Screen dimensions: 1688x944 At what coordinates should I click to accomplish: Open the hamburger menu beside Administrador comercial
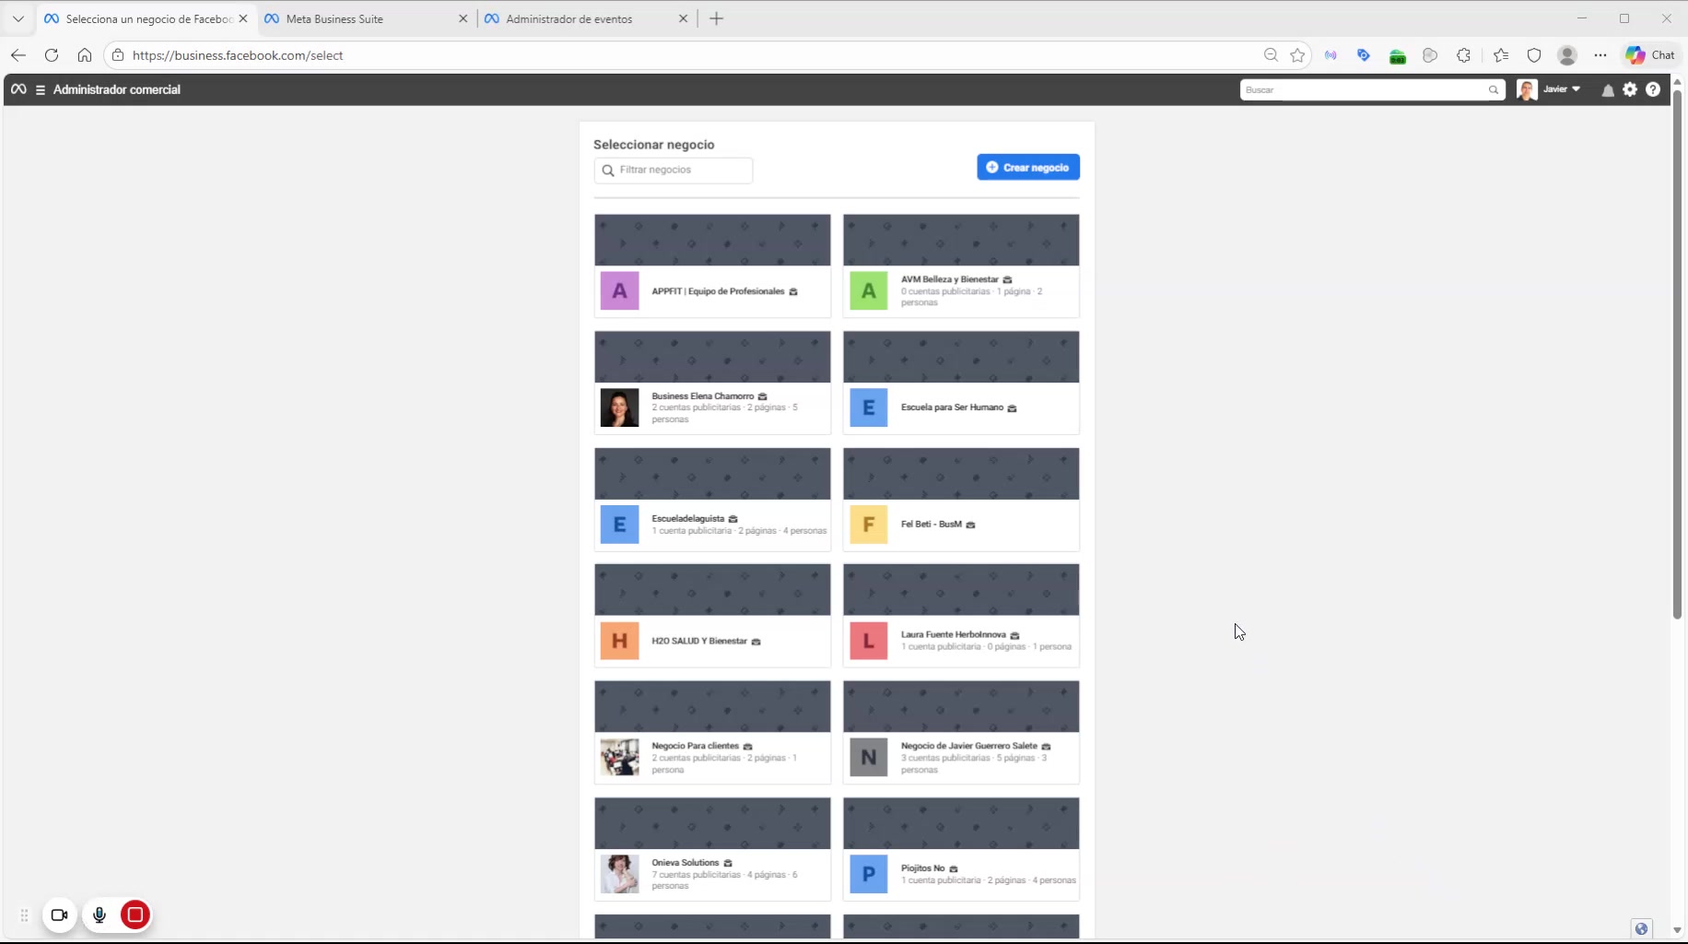coord(41,90)
